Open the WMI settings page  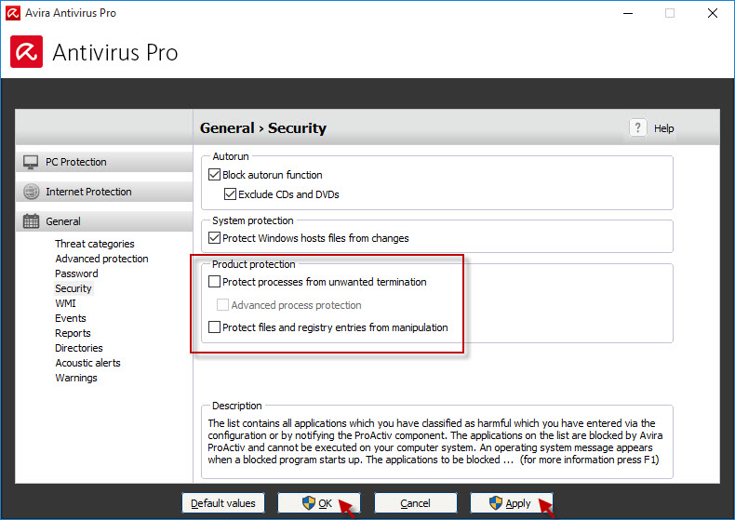[x=65, y=303]
